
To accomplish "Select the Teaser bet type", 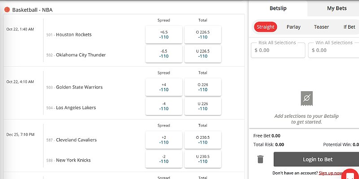I will 321,27.
